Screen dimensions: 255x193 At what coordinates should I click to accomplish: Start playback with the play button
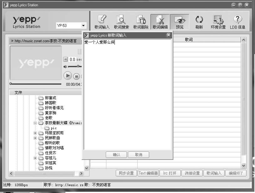tap(68, 76)
